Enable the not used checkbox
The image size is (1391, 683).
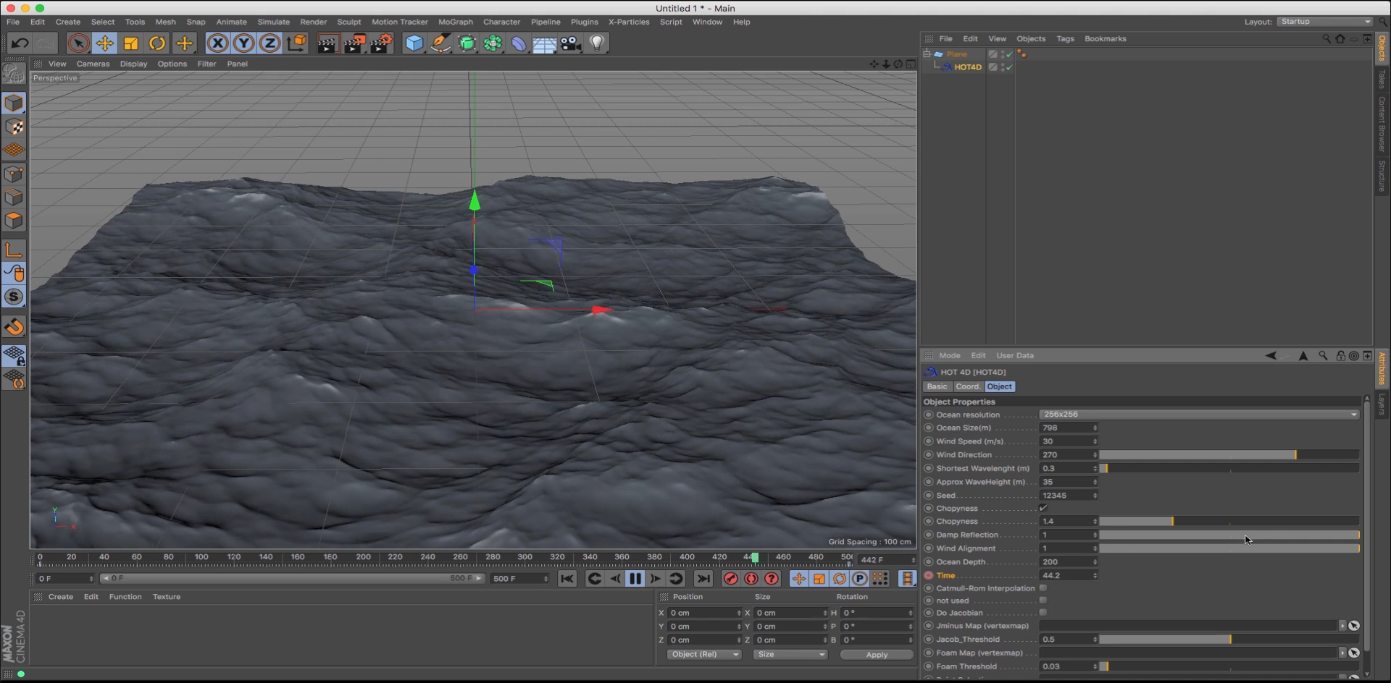point(1043,601)
